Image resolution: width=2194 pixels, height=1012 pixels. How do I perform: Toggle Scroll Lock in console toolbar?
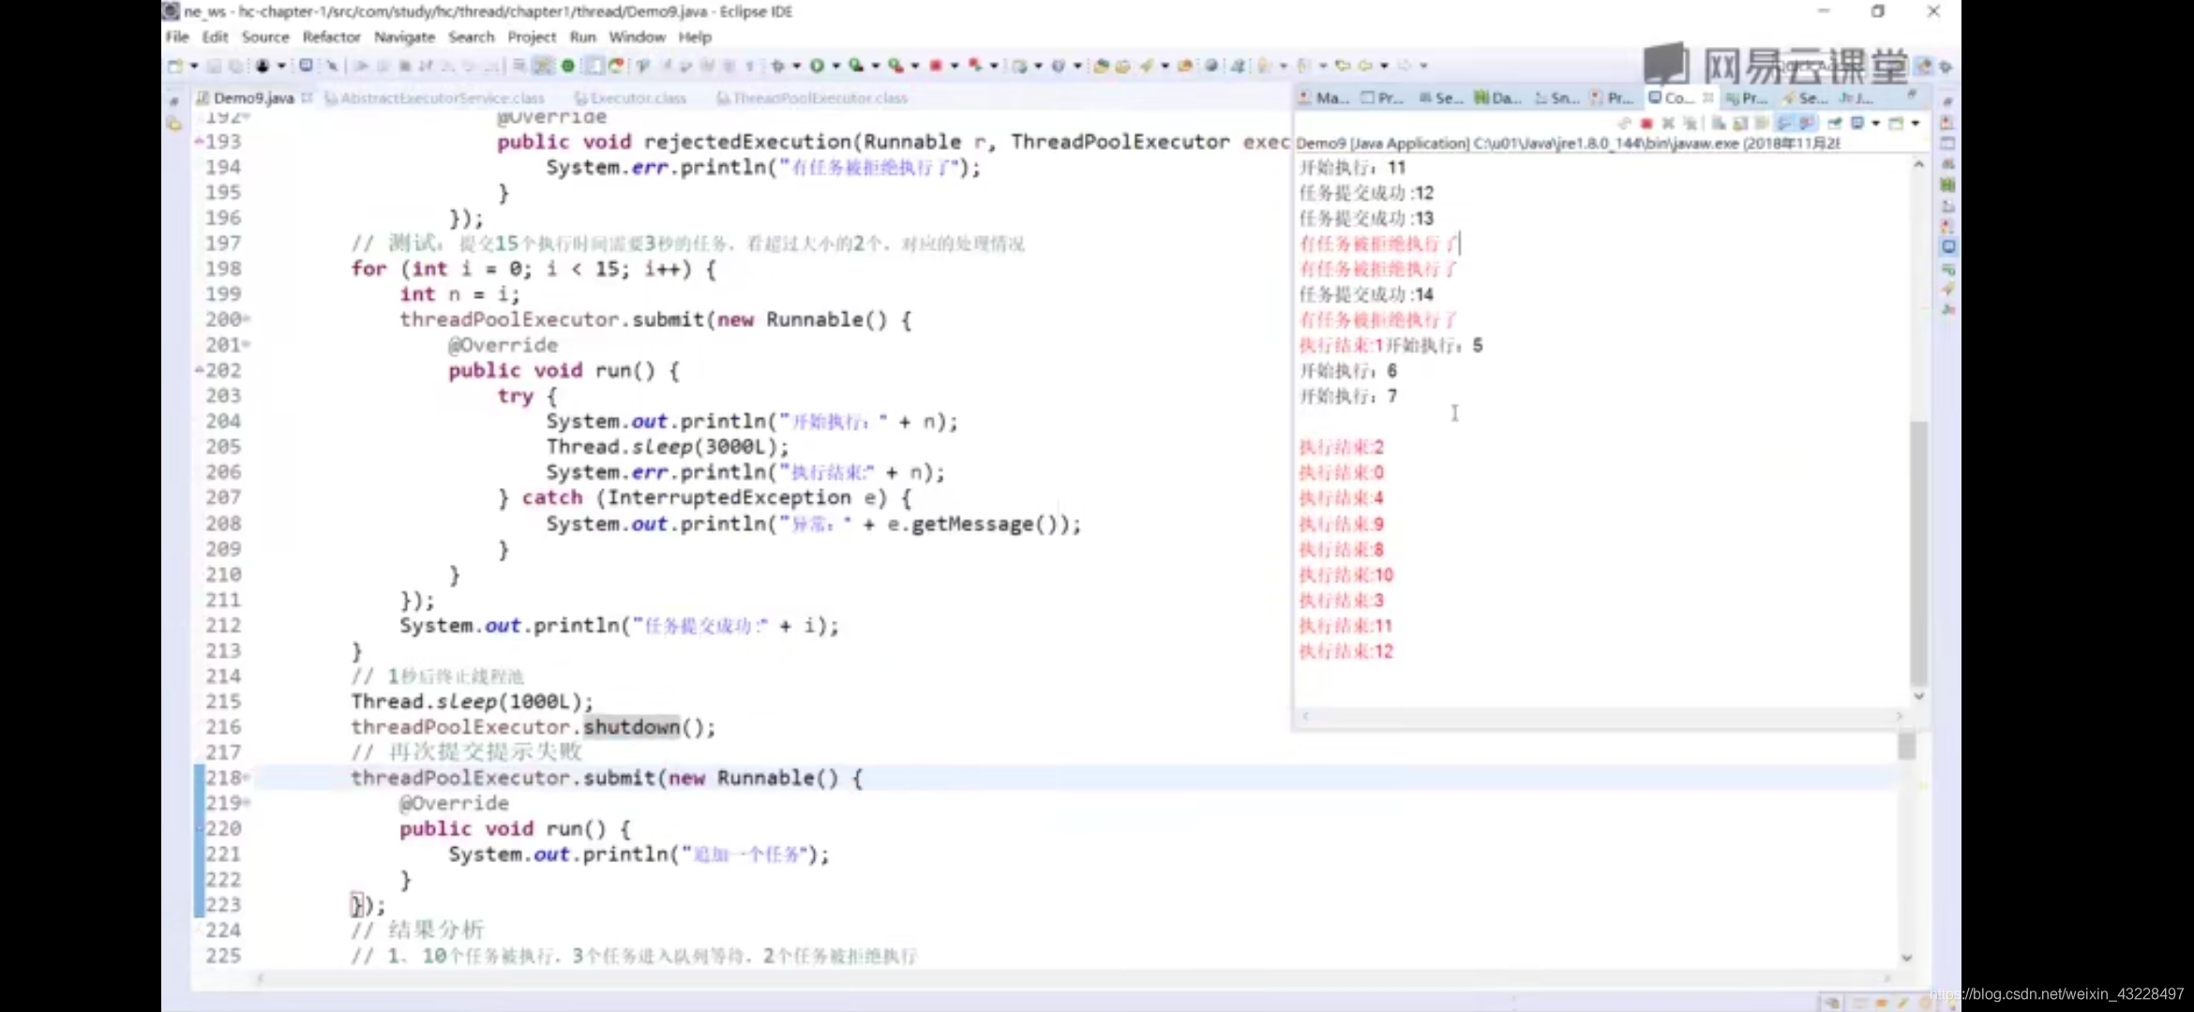coord(1740,123)
